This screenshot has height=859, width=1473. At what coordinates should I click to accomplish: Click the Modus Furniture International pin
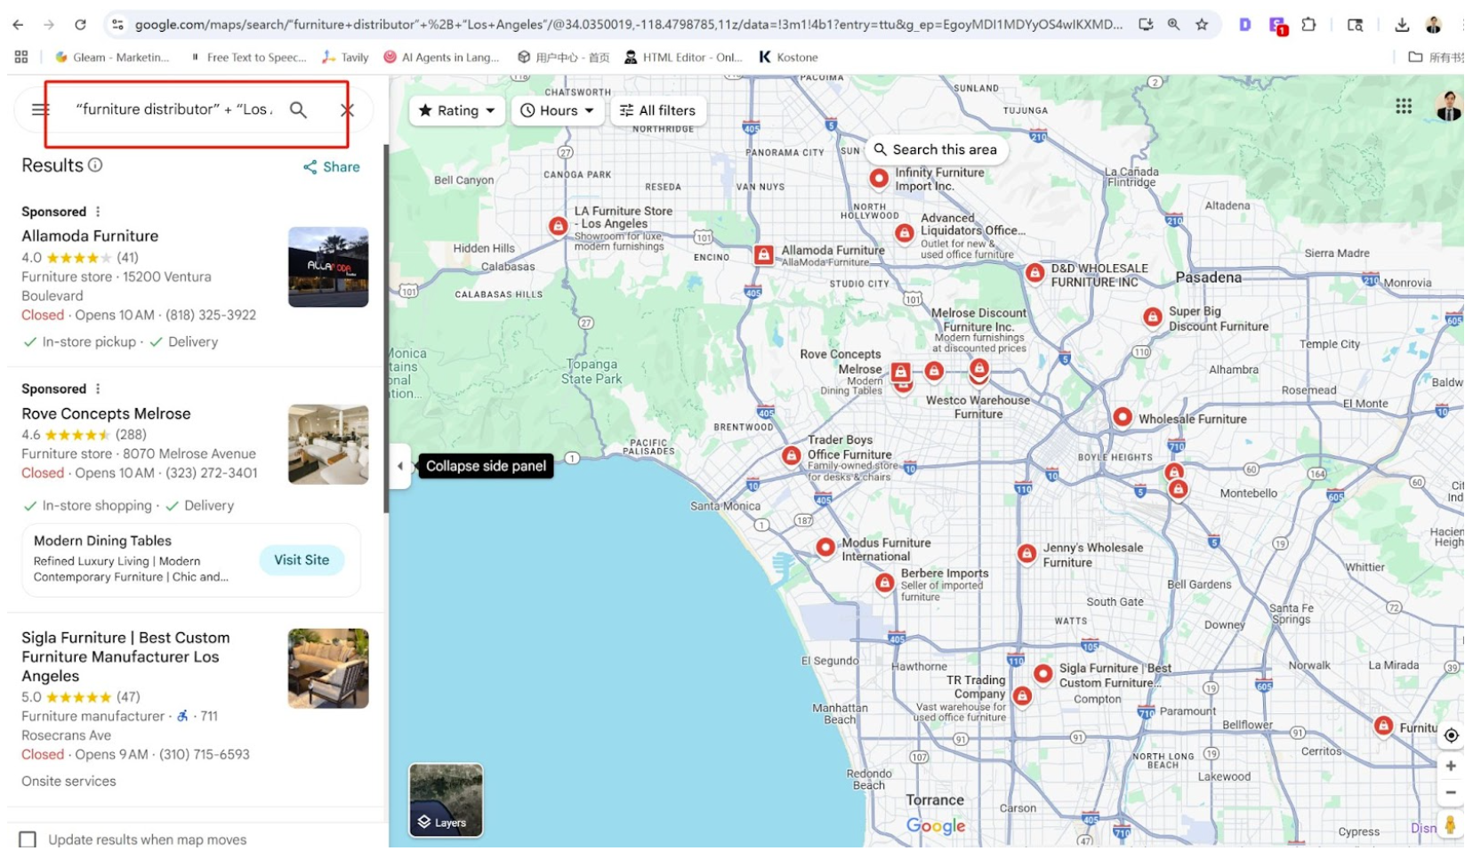825,548
